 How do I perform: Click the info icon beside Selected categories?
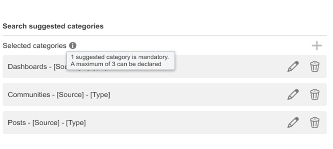coord(73,46)
